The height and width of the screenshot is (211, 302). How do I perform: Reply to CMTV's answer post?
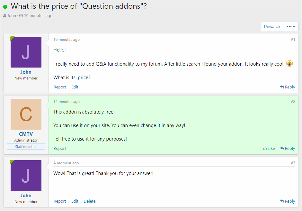288,149
